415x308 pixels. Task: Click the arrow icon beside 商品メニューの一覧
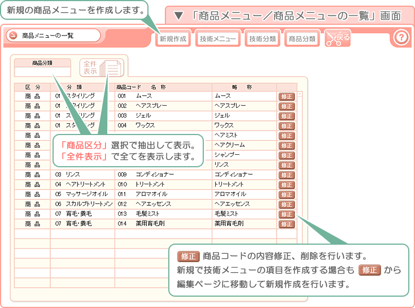pyautogui.click(x=13, y=36)
